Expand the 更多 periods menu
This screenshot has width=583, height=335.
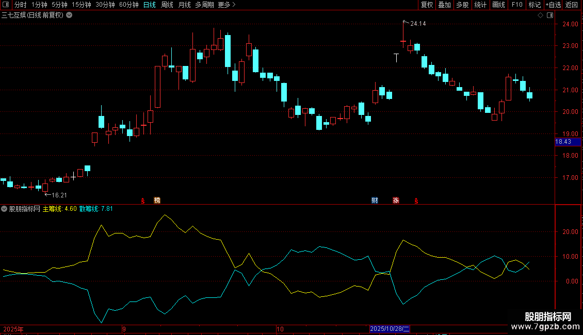[226, 5]
